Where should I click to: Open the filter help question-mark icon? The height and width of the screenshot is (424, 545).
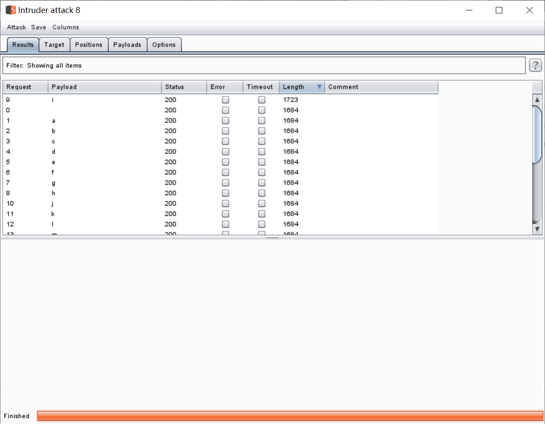[535, 65]
